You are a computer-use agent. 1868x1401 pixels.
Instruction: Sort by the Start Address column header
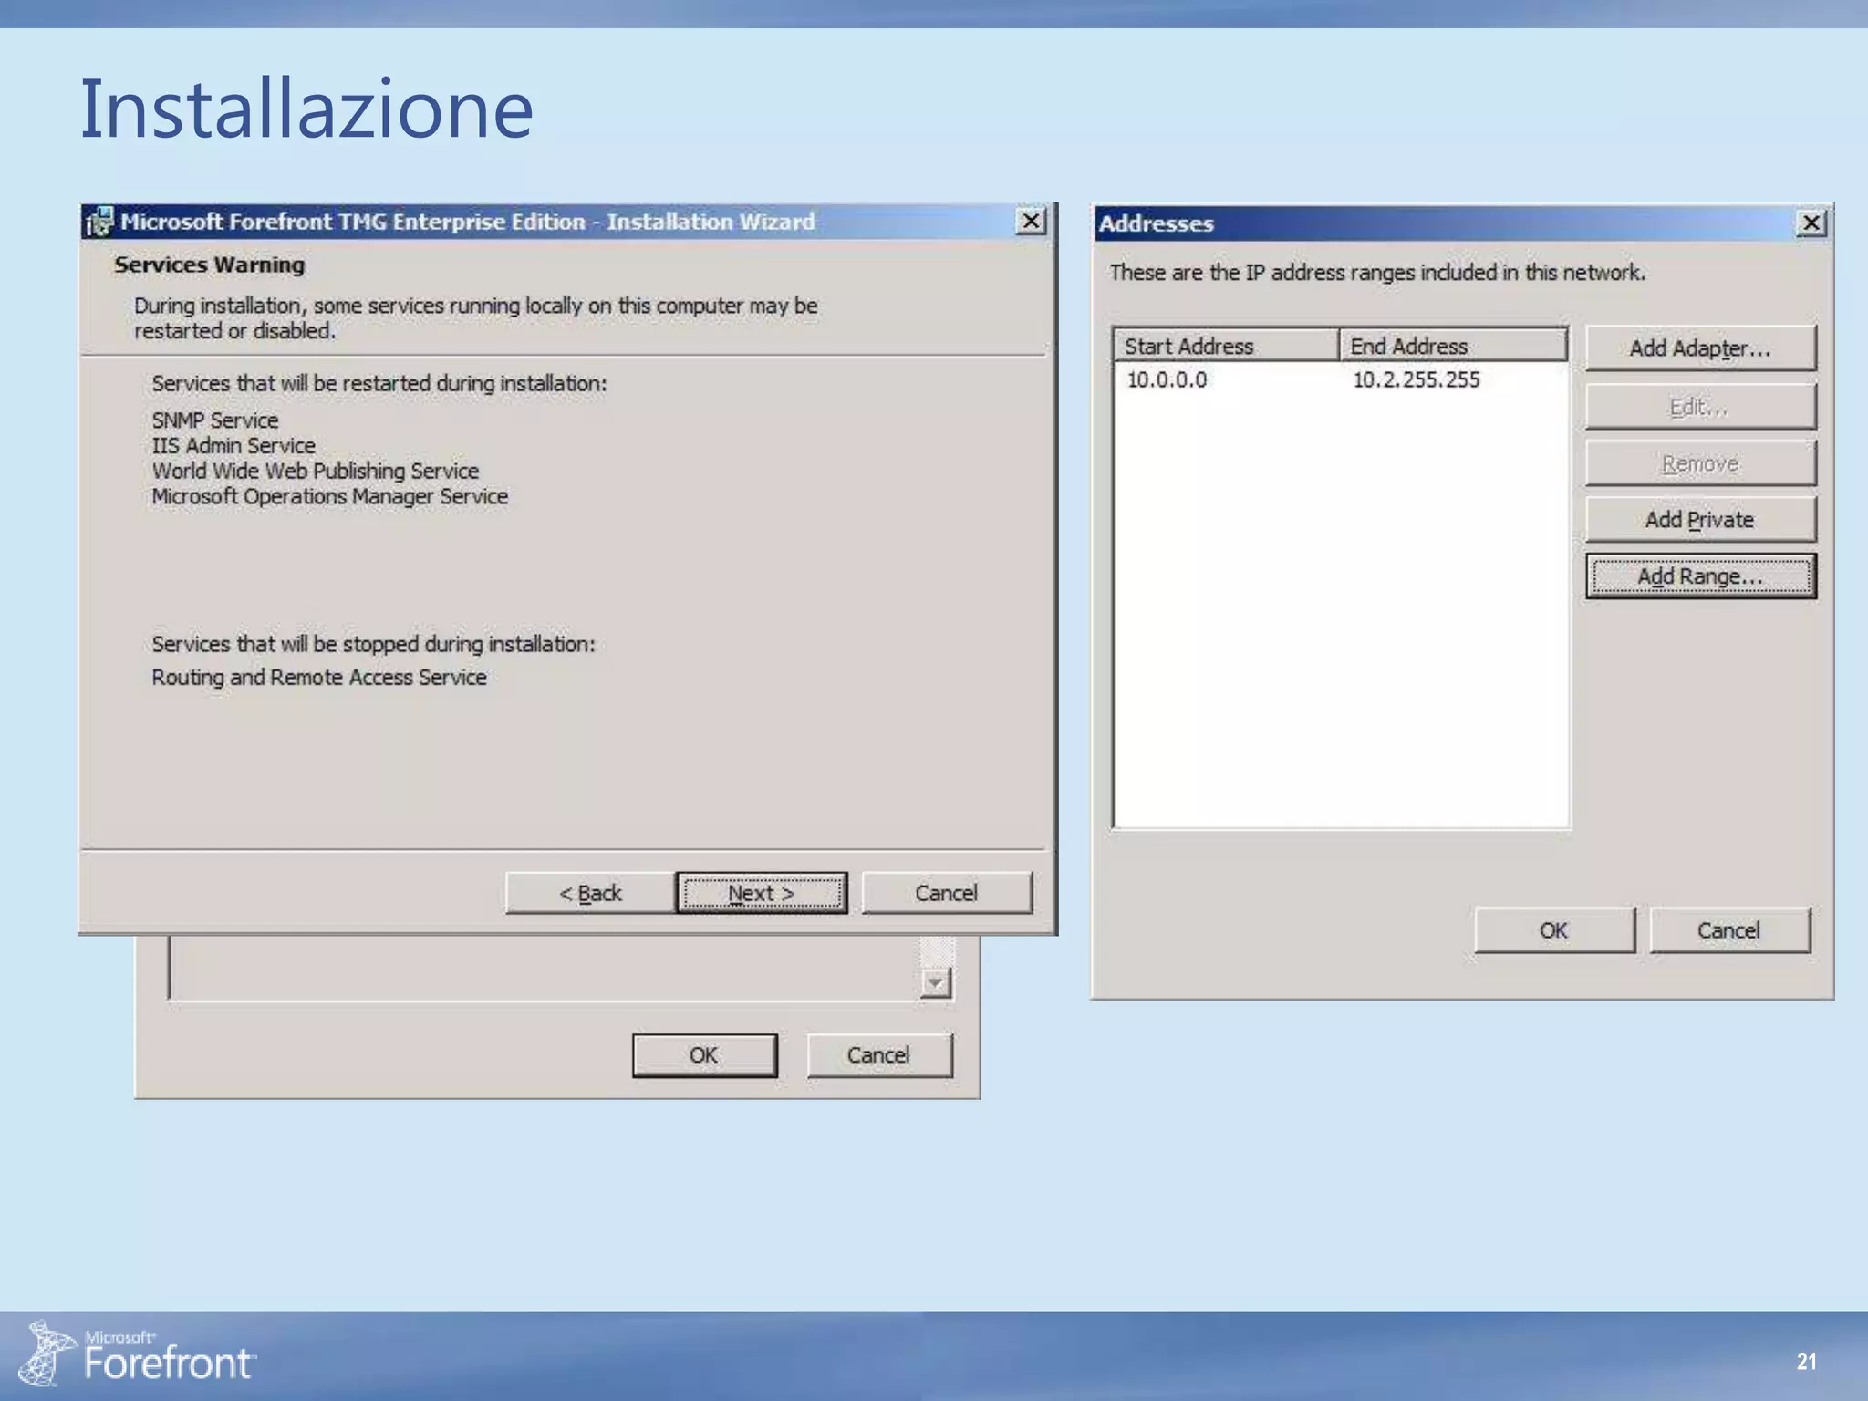tap(1226, 346)
